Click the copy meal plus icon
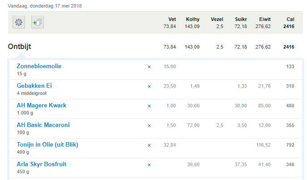 [x=38, y=22]
